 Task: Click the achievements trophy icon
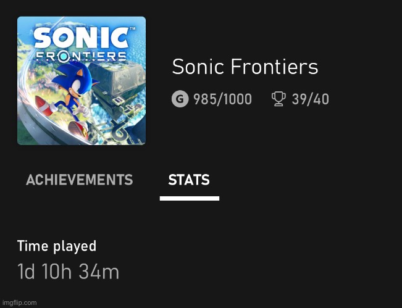coord(278,99)
